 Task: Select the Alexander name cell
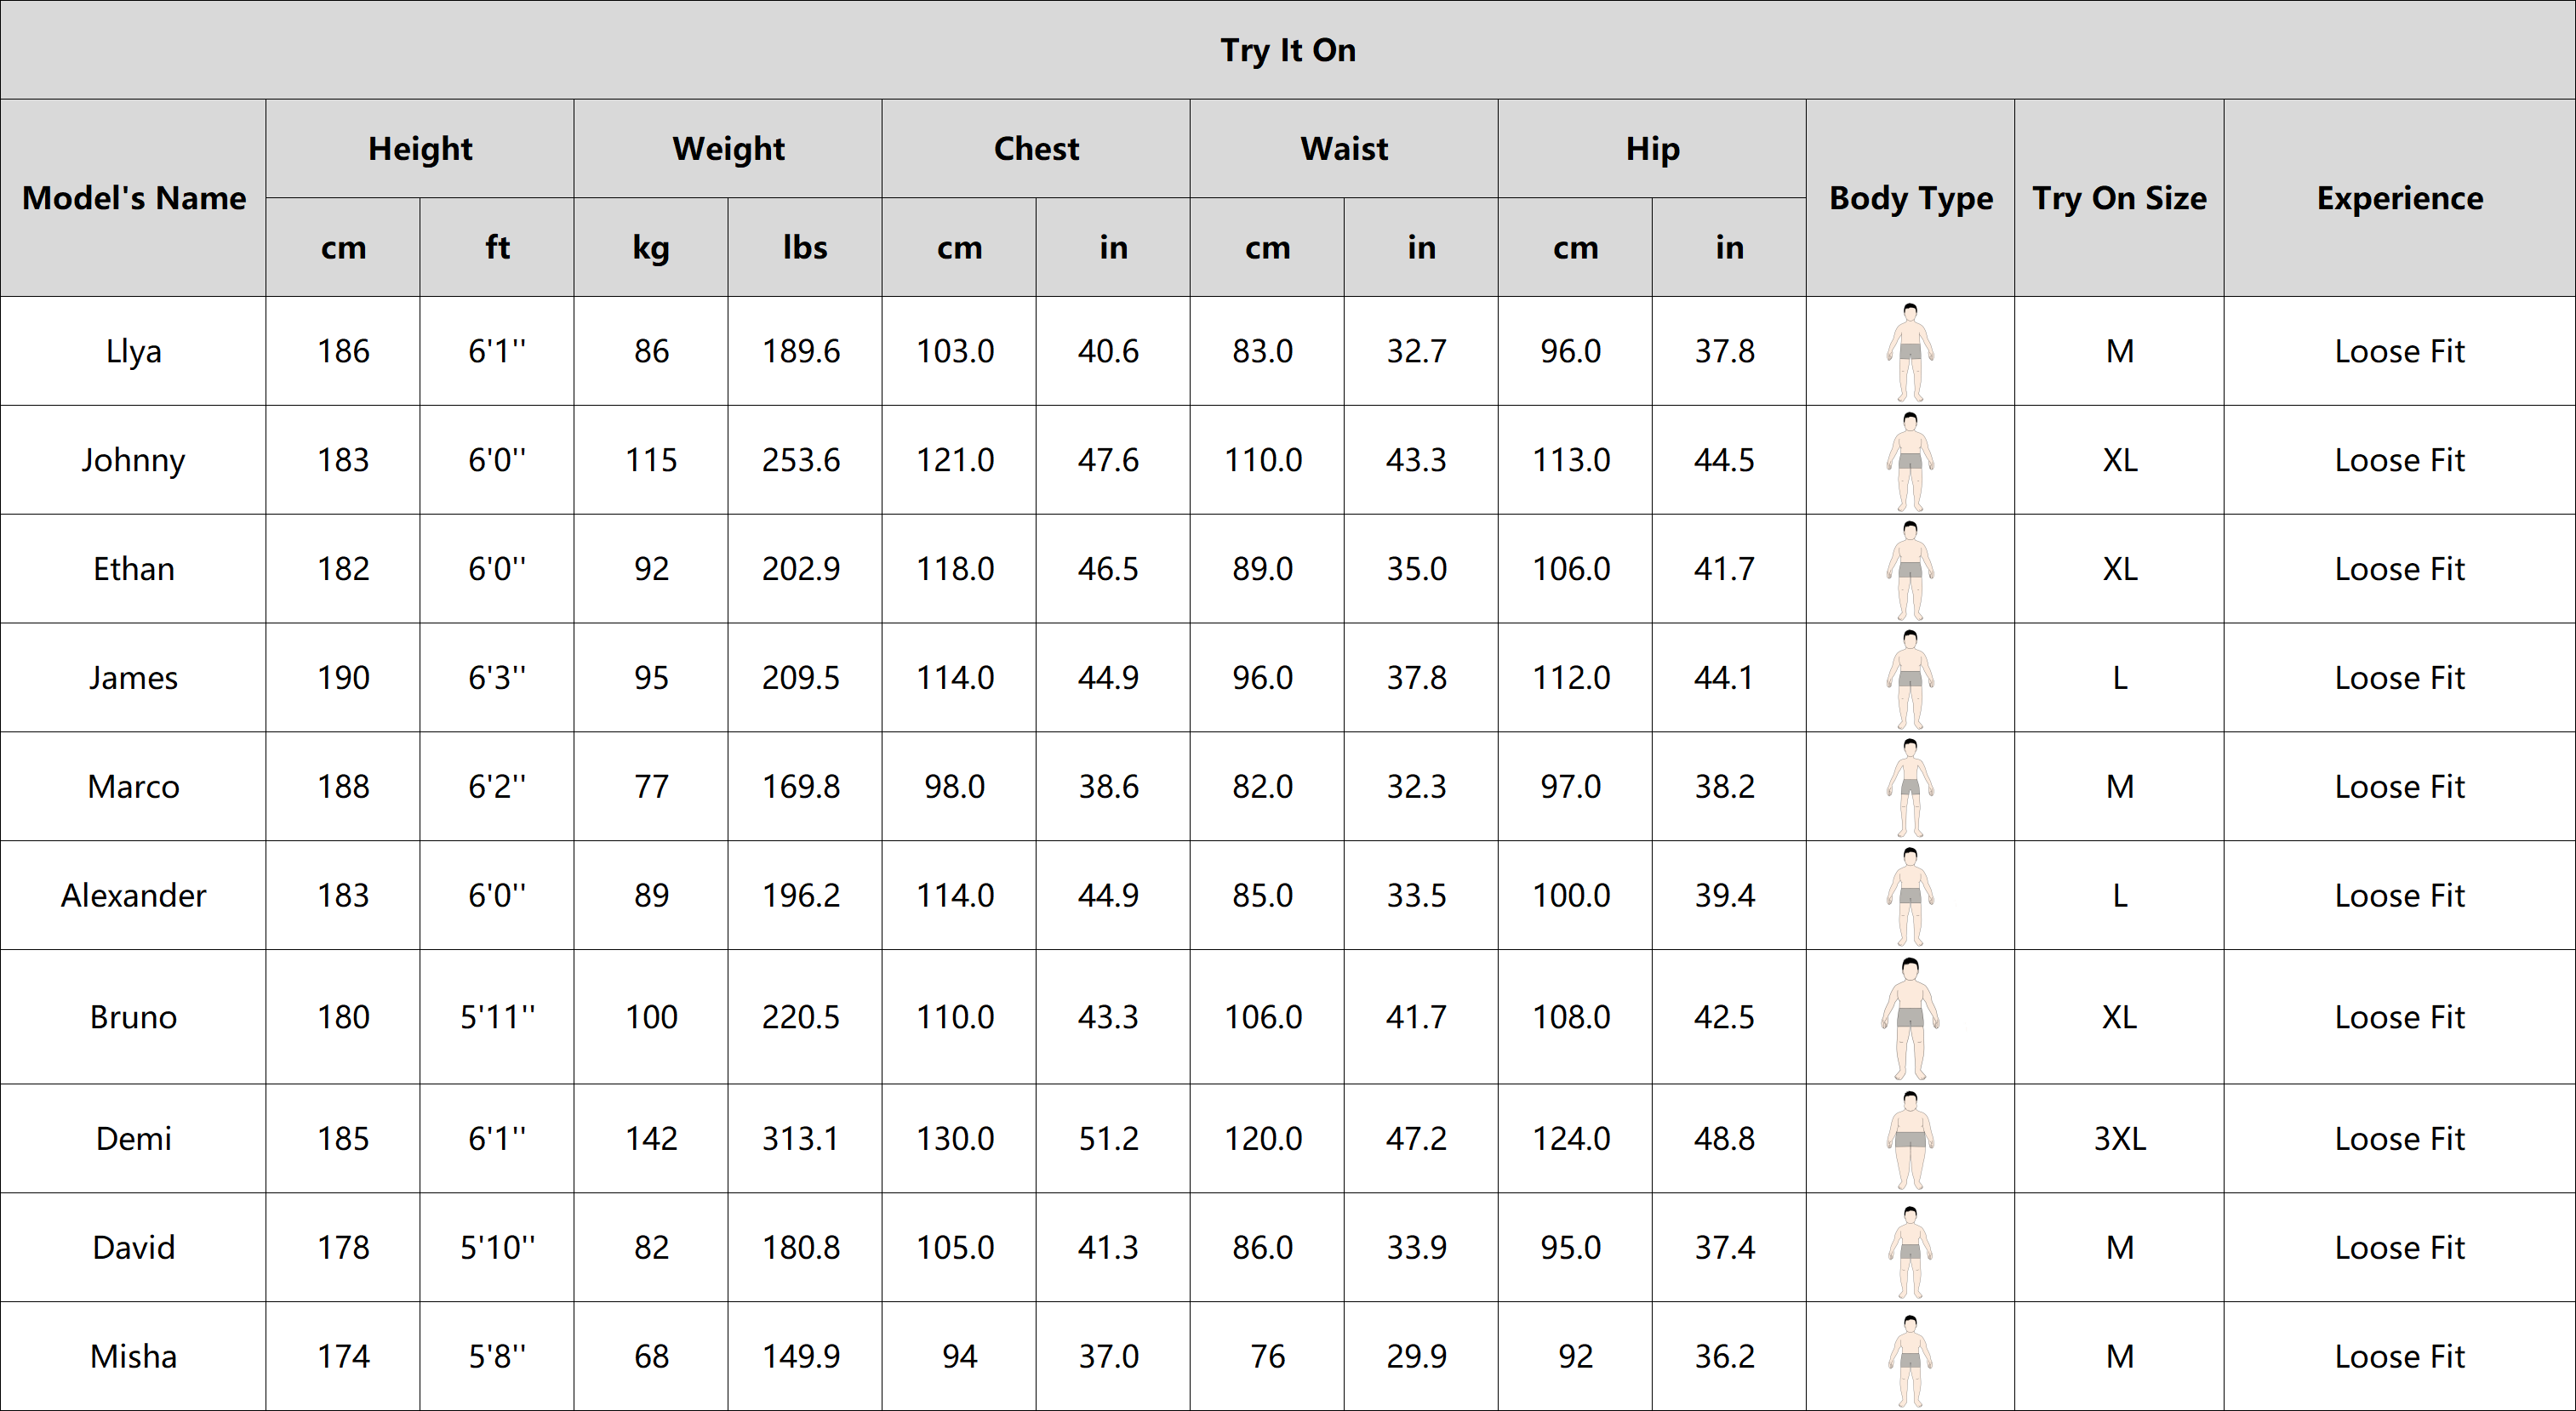tap(134, 896)
